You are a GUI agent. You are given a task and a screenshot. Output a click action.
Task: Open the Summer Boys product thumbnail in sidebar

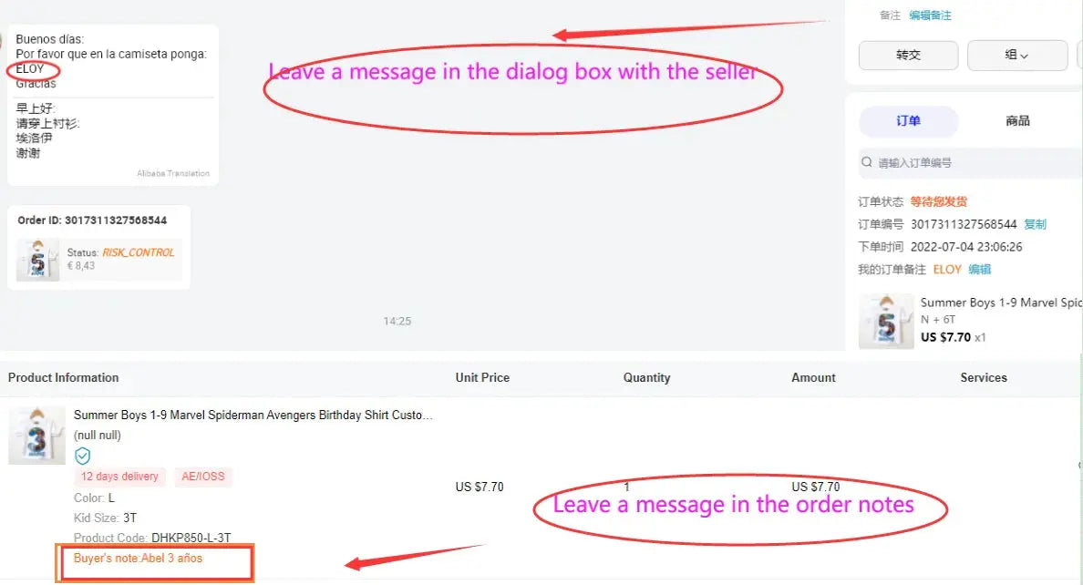pos(886,321)
